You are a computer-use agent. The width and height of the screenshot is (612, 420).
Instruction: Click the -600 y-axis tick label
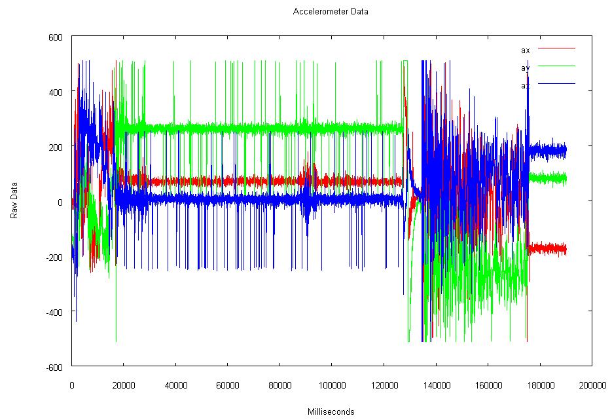(54, 366)
